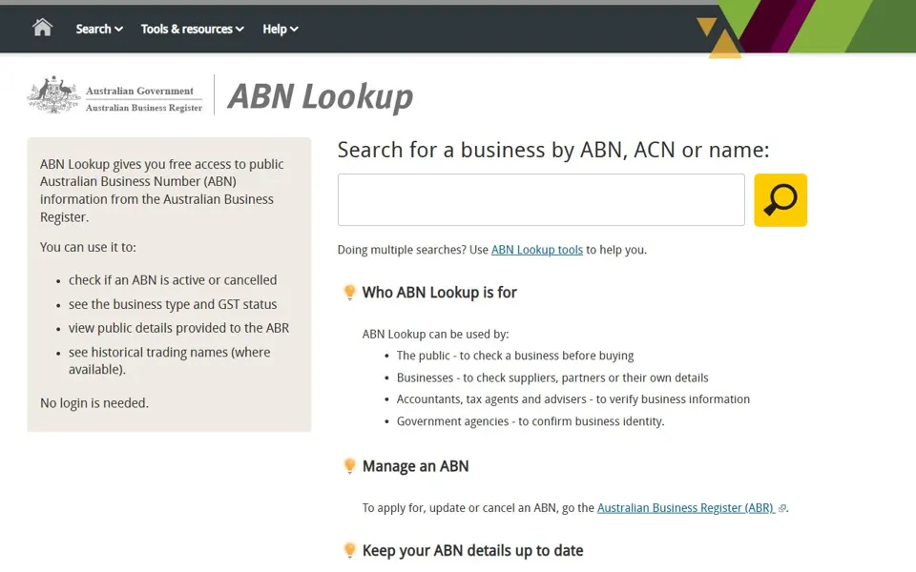This screenshot has height=572, width=916.
Task: Click the Manage an ABN heading
Action: [415, 466]
